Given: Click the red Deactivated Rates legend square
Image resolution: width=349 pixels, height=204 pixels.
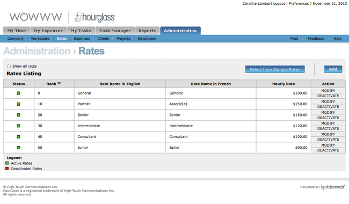Looking at the screenshot, I should 7,169.
